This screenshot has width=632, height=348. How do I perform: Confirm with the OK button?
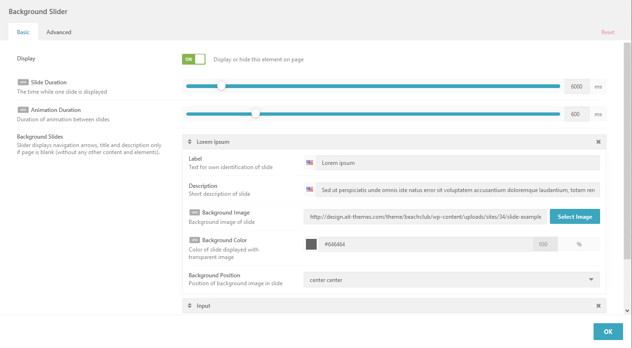pyautogui.click(x=608, y=332)
